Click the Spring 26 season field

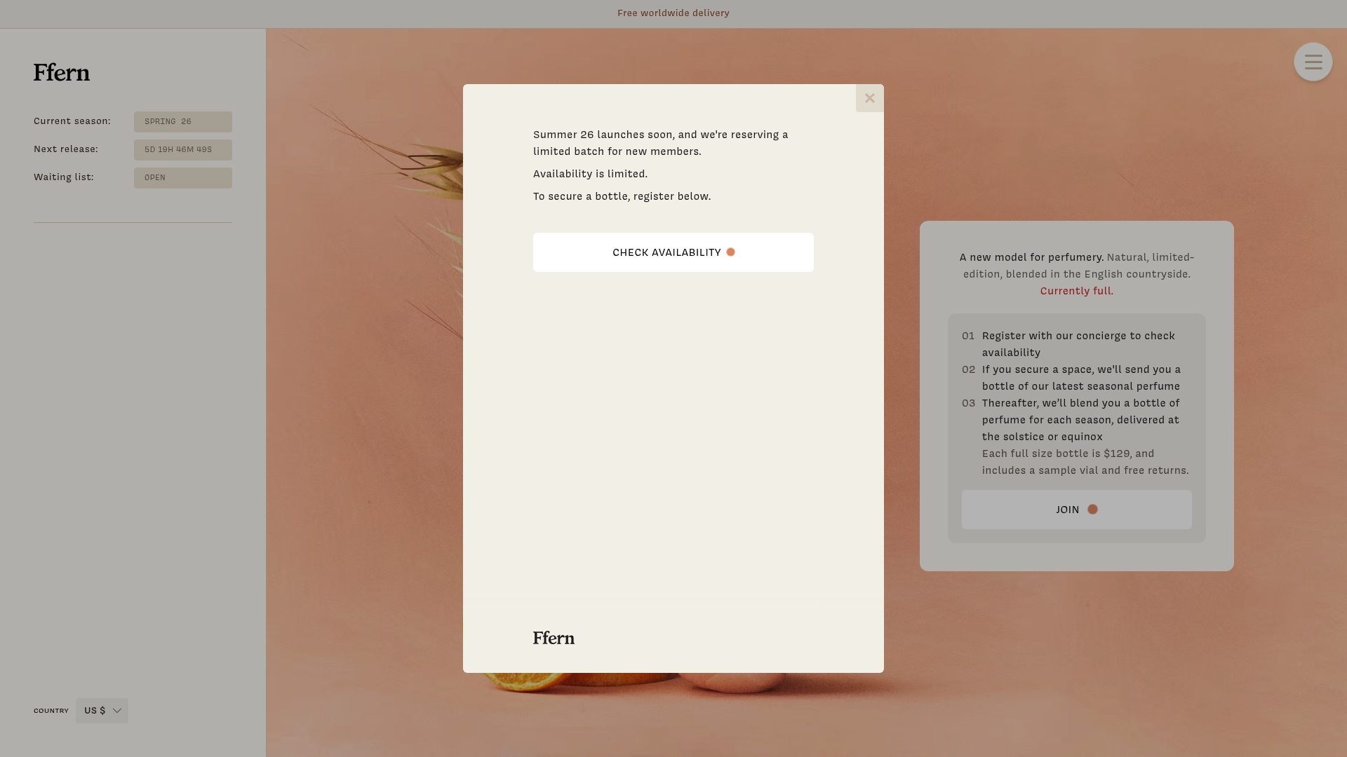(x=183, y=122)
